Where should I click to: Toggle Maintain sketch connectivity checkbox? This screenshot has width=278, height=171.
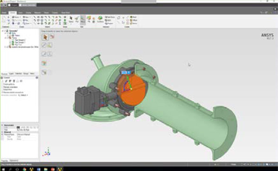(3, 92)
